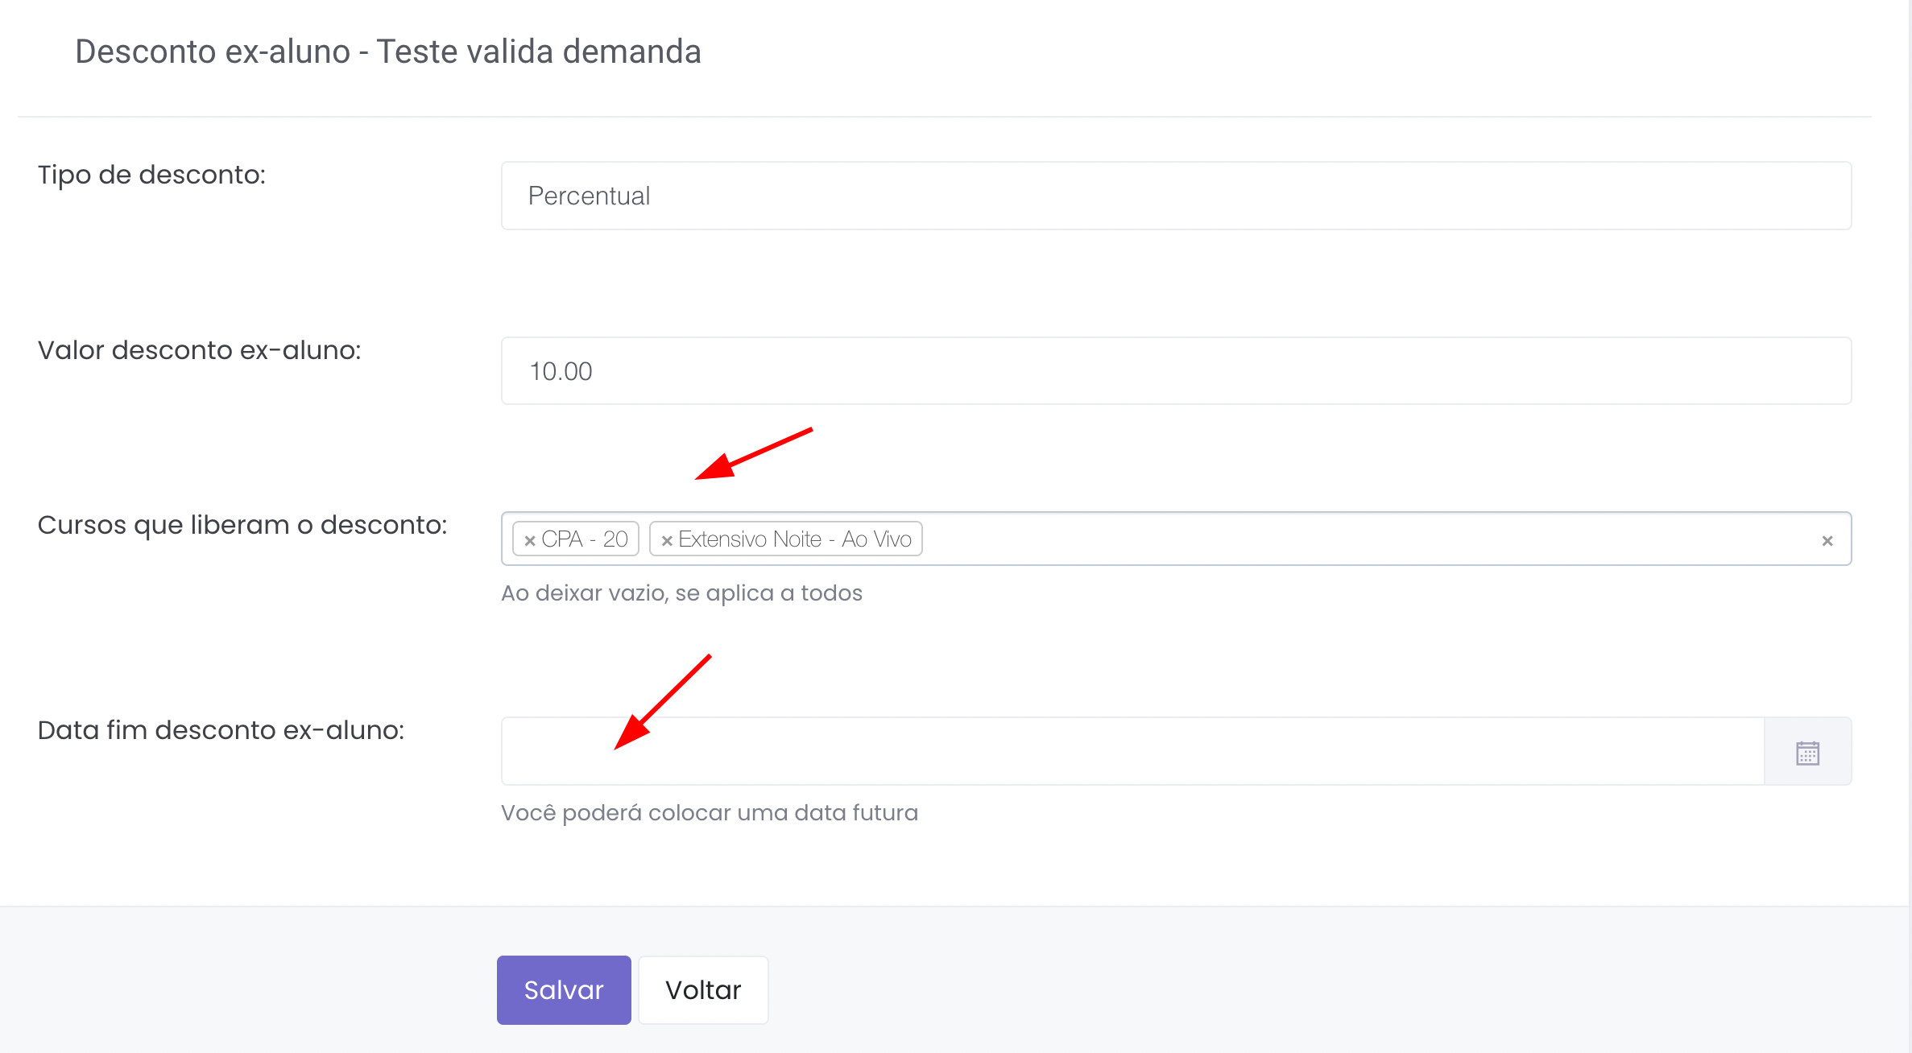This screenshot has width=1912, height=1053.
Task: Select the CPA - 20 tag text
Action: click(x=585, y=539)
